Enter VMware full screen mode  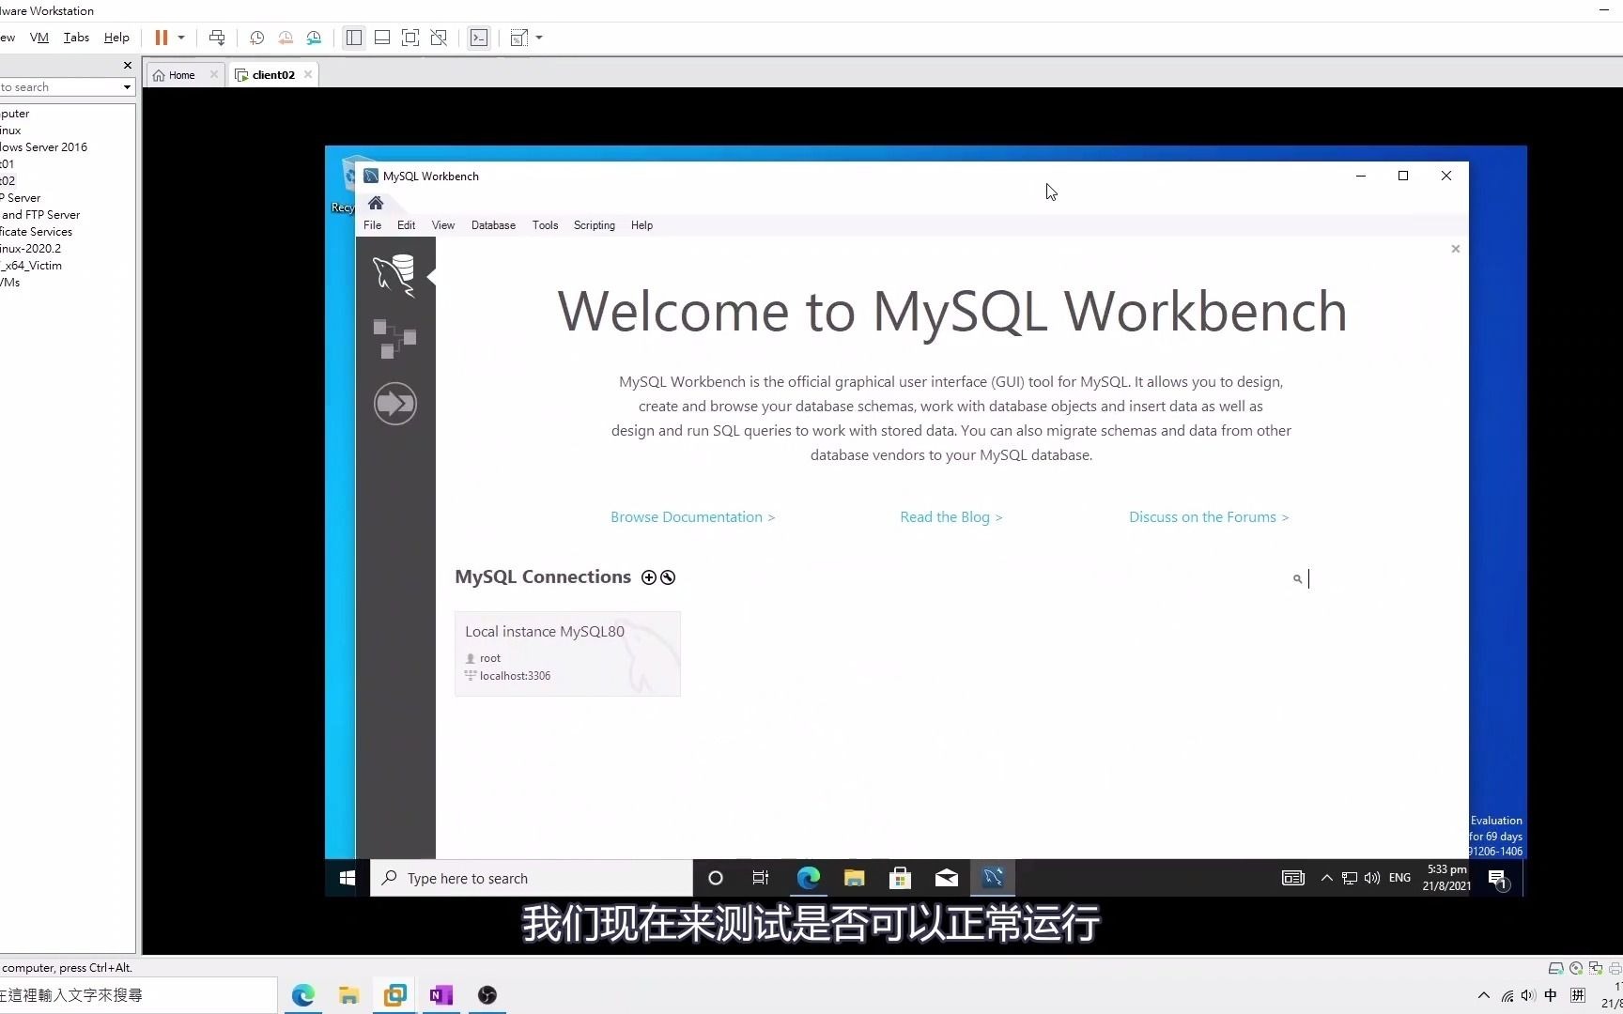[x=410, y=38]
